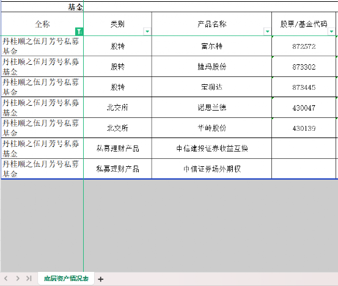Select the fund name cell in the 中信证券场外期权 row

click(42, 169)
